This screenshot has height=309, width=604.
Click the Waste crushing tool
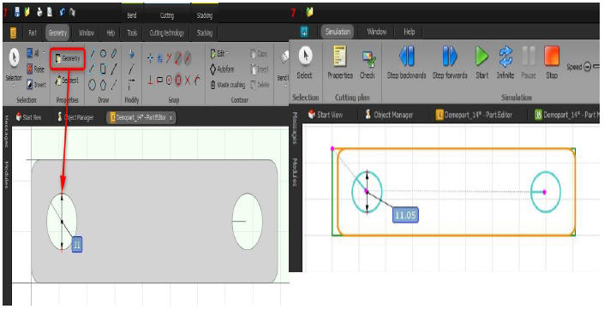[227, 85]
